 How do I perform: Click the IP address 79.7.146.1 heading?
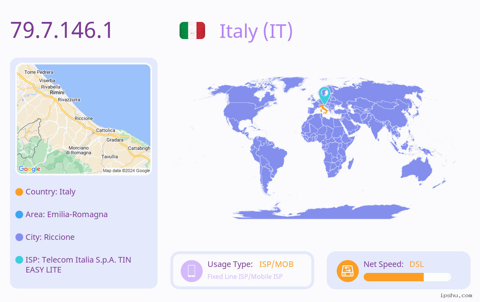pos(62,30)
